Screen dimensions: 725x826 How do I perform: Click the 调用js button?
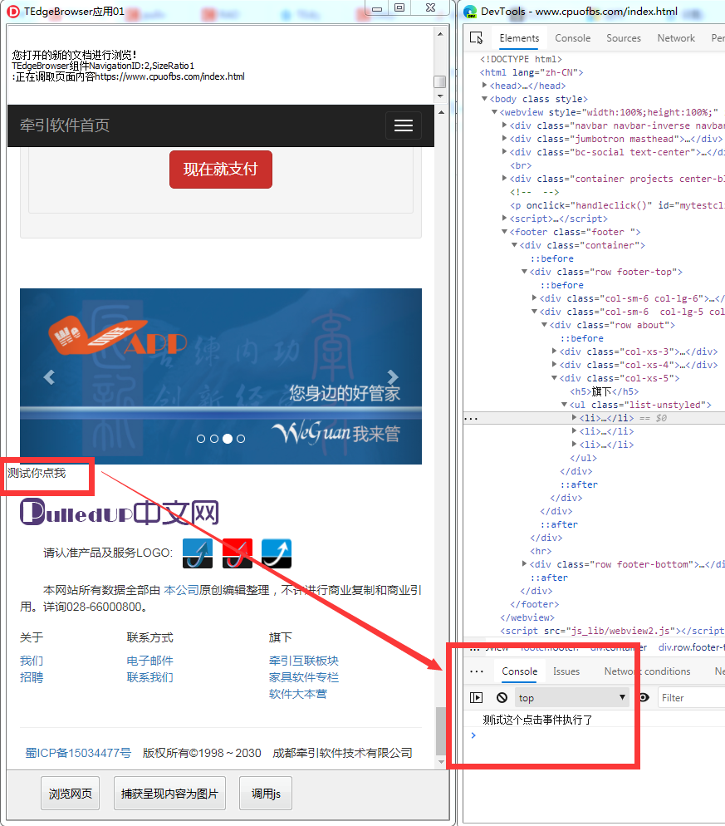click(266, 794)
